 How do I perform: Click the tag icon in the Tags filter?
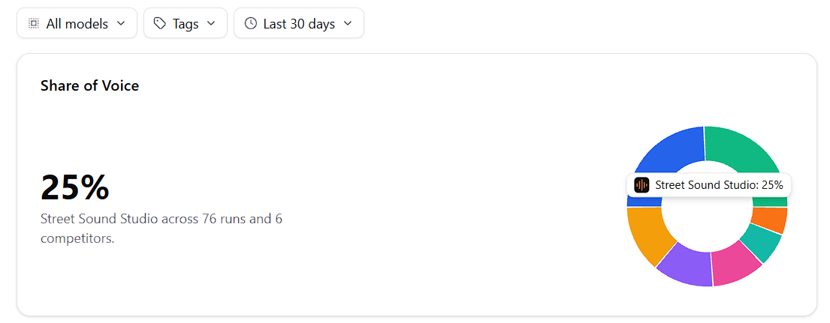point(160,23)
